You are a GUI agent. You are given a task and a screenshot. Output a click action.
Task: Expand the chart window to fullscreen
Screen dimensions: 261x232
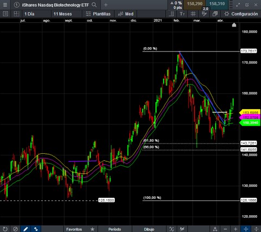tap(238, 5)
